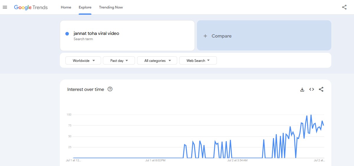Click the 'Interest over time' heading
This screenshot has height=166, width=354.
(86, 89)
